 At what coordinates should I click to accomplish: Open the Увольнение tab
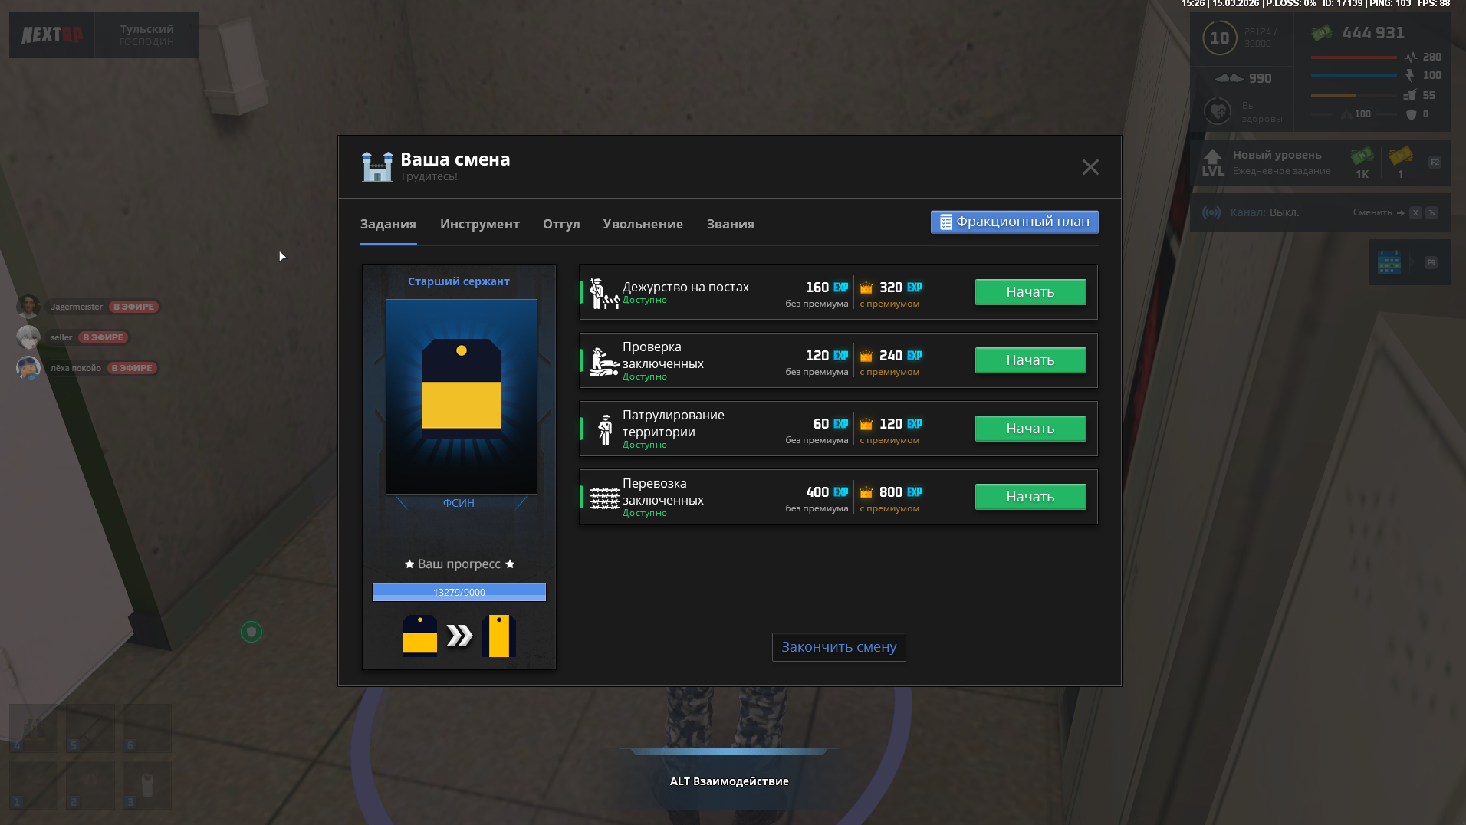coord(643,224)
